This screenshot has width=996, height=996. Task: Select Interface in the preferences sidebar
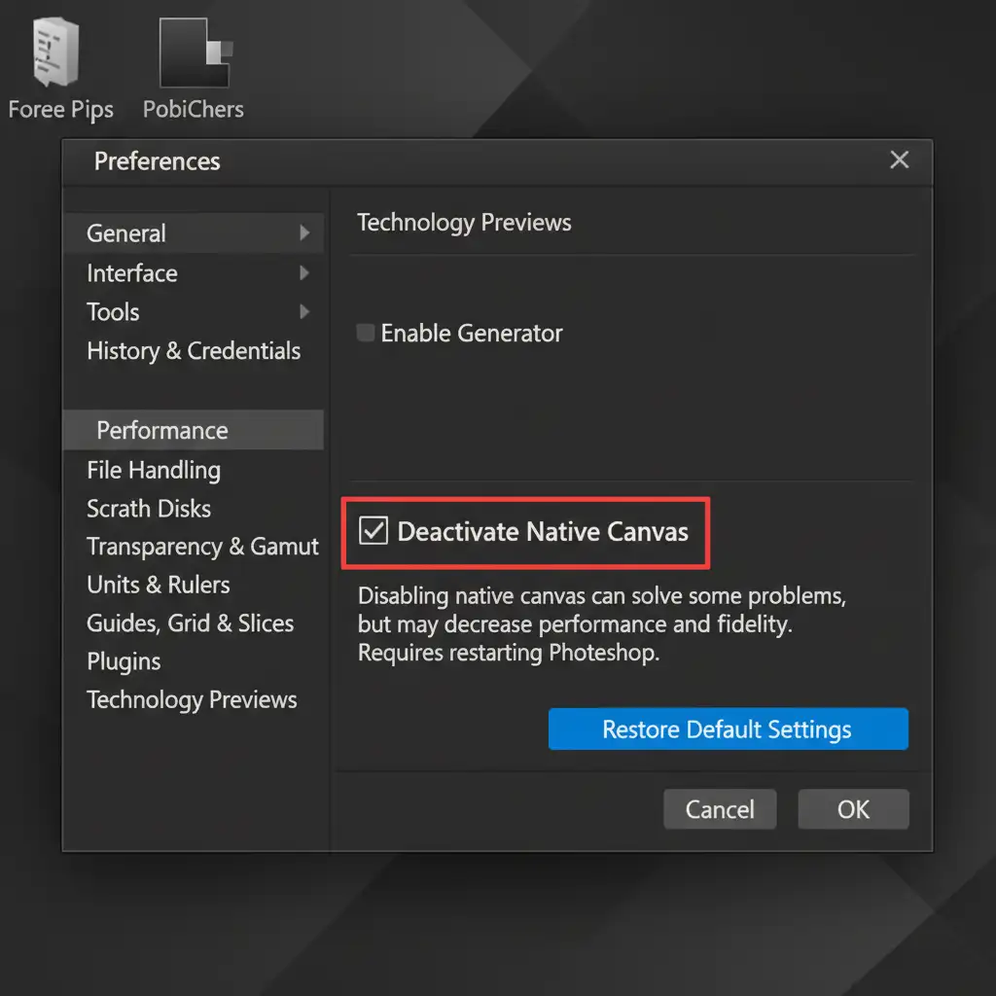coord(132,273)
